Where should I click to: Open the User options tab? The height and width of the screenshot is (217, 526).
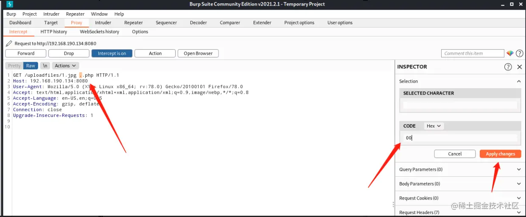[x=340, y=23]
